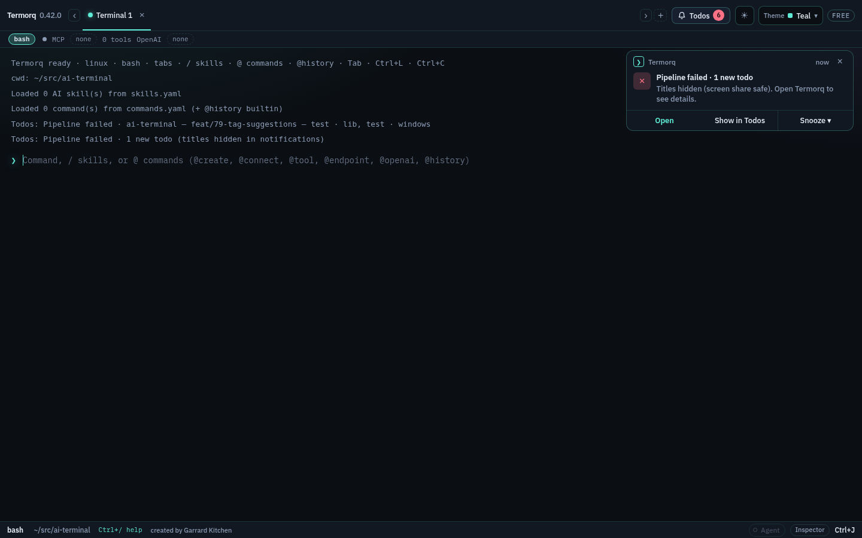
Task: Click the status bar path ~/src/ai-terminal
Action: coord(62,530)
